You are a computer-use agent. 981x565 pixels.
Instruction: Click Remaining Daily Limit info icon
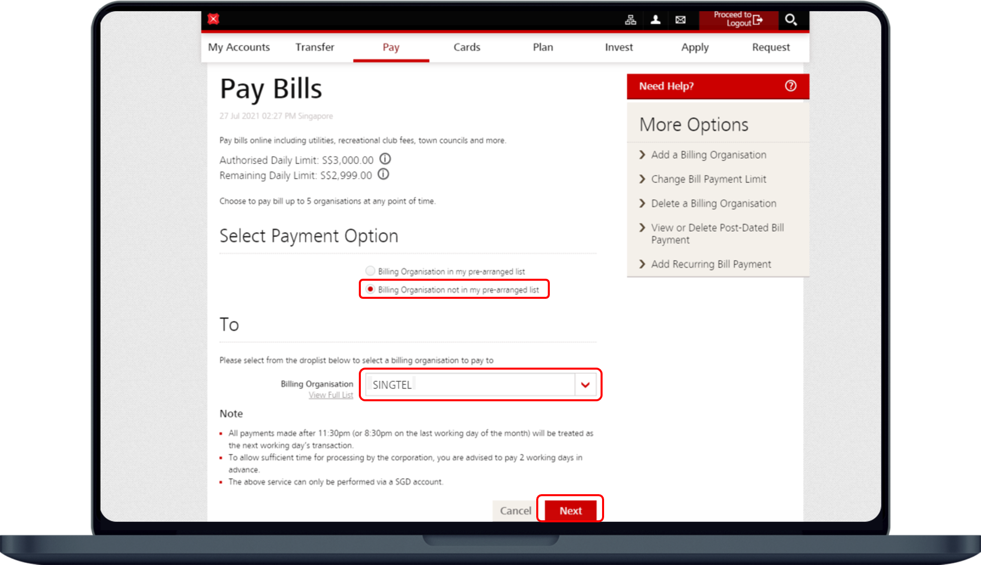(x=383, y=174)
